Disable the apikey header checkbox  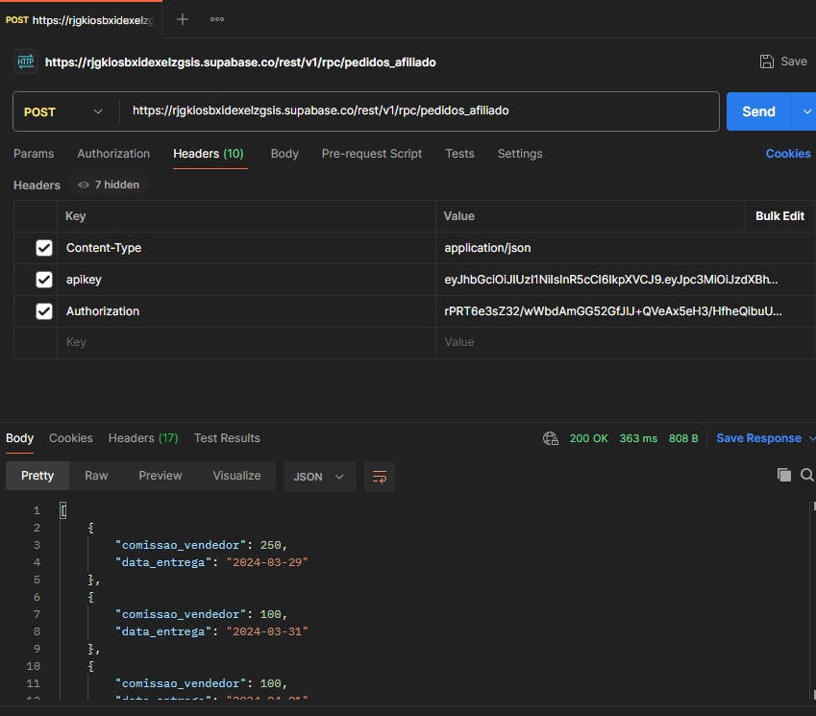click(44, 280)
